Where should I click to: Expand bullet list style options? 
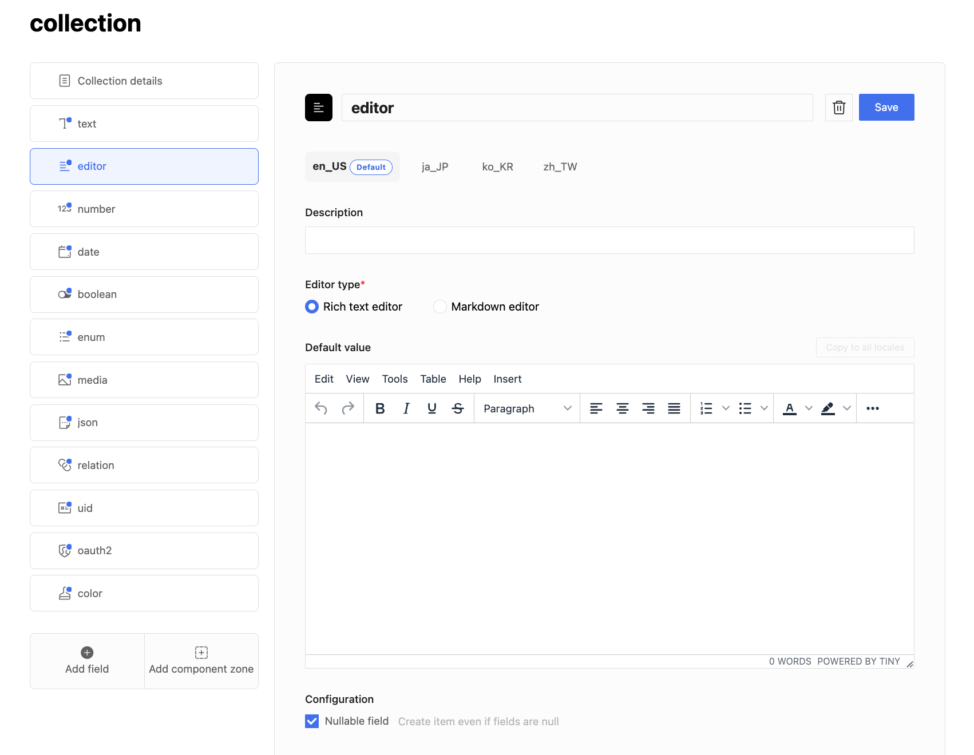click(x=764, y=408)
